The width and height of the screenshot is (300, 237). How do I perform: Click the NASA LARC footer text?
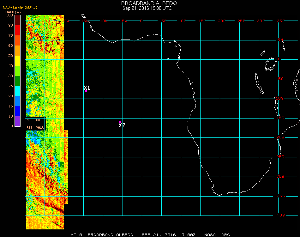[217, 235]
